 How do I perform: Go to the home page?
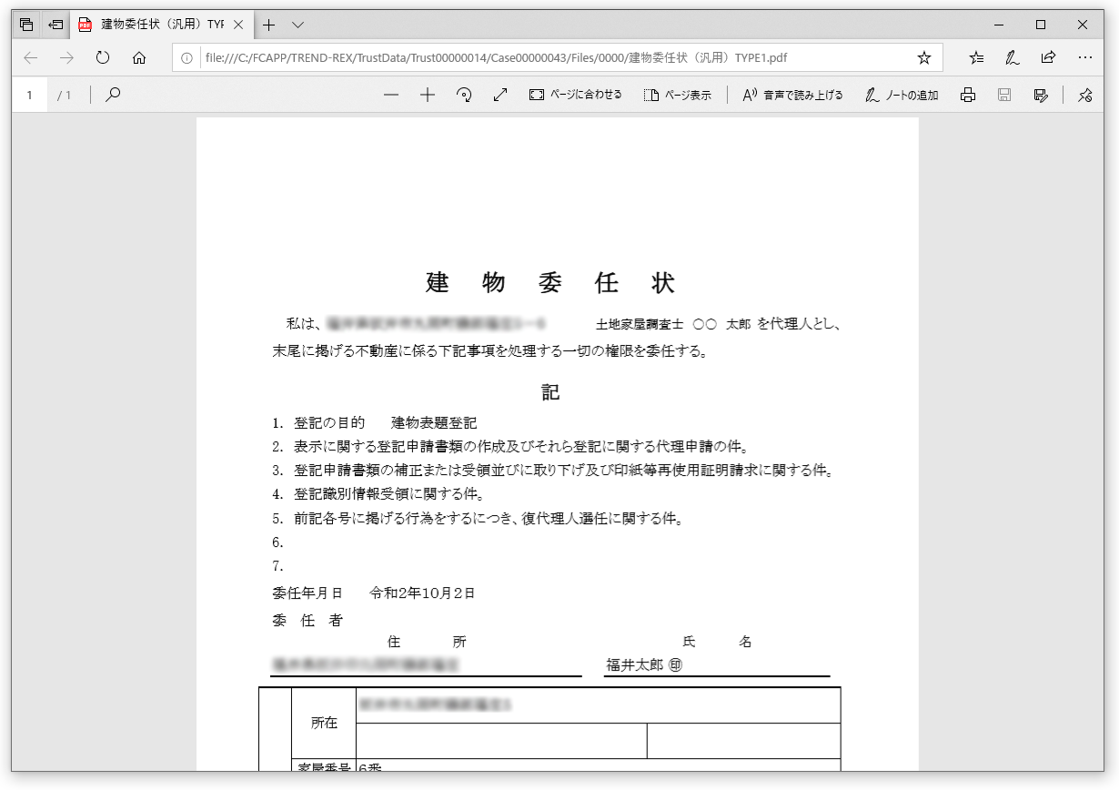click(x=139, y=57)
